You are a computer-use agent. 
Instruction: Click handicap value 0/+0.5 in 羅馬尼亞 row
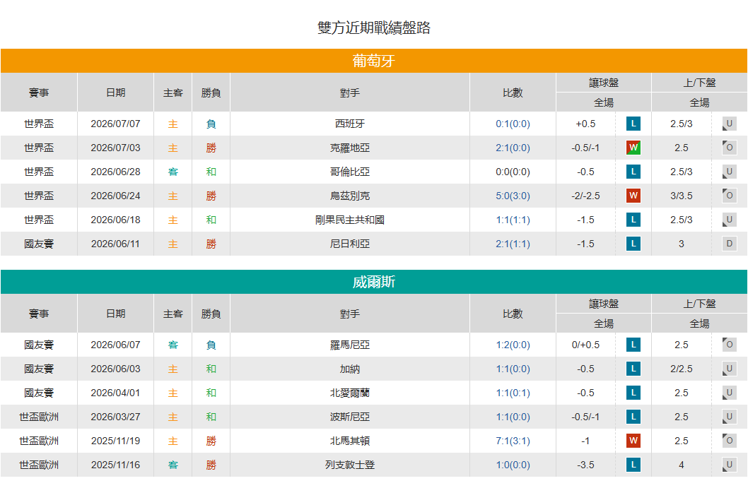[x=585, y=345]
